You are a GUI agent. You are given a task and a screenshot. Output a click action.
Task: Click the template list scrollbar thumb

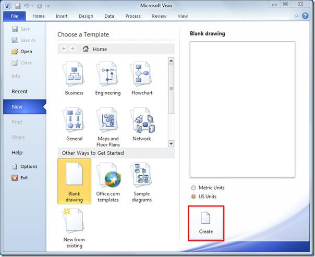click(171, 89)
